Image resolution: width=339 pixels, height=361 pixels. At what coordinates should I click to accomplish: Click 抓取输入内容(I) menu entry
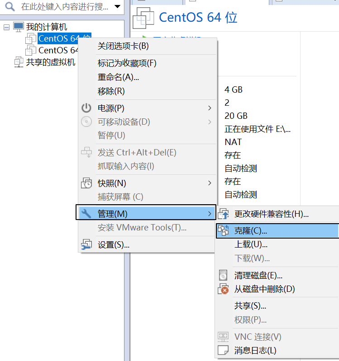coord(147,166)
